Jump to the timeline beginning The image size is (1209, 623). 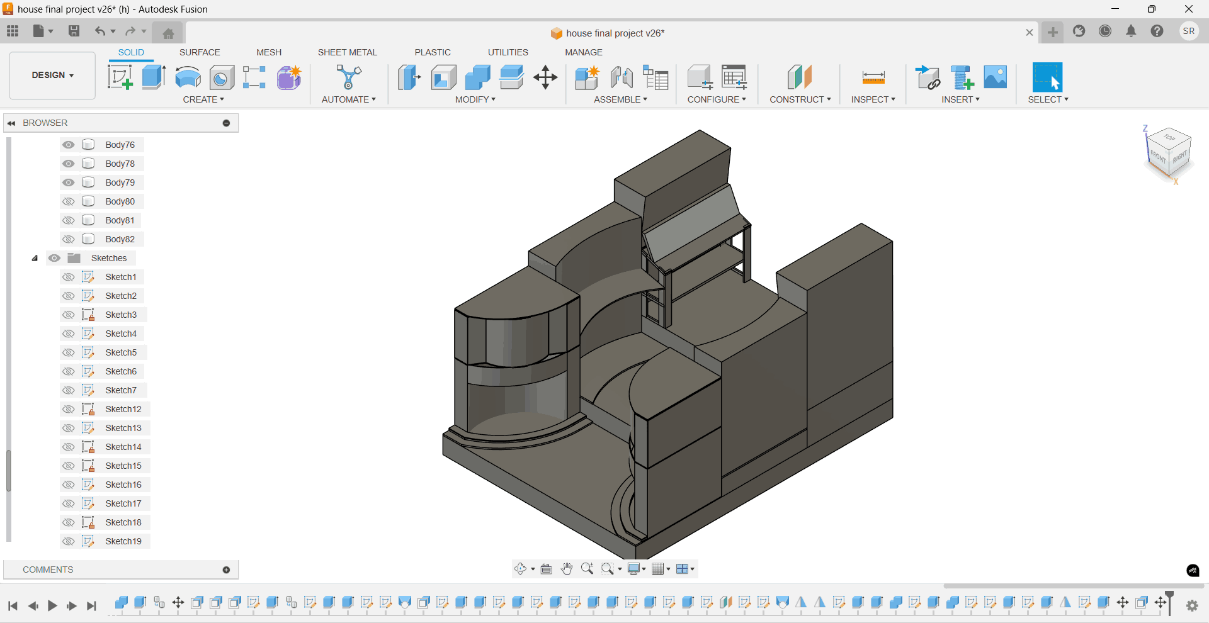13,606
